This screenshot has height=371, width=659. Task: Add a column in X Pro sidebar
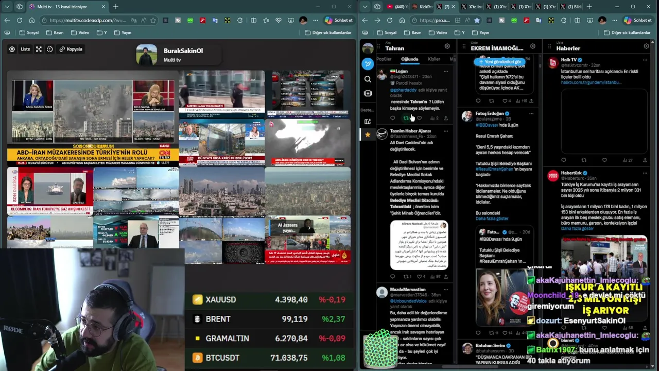pos(367,93)
